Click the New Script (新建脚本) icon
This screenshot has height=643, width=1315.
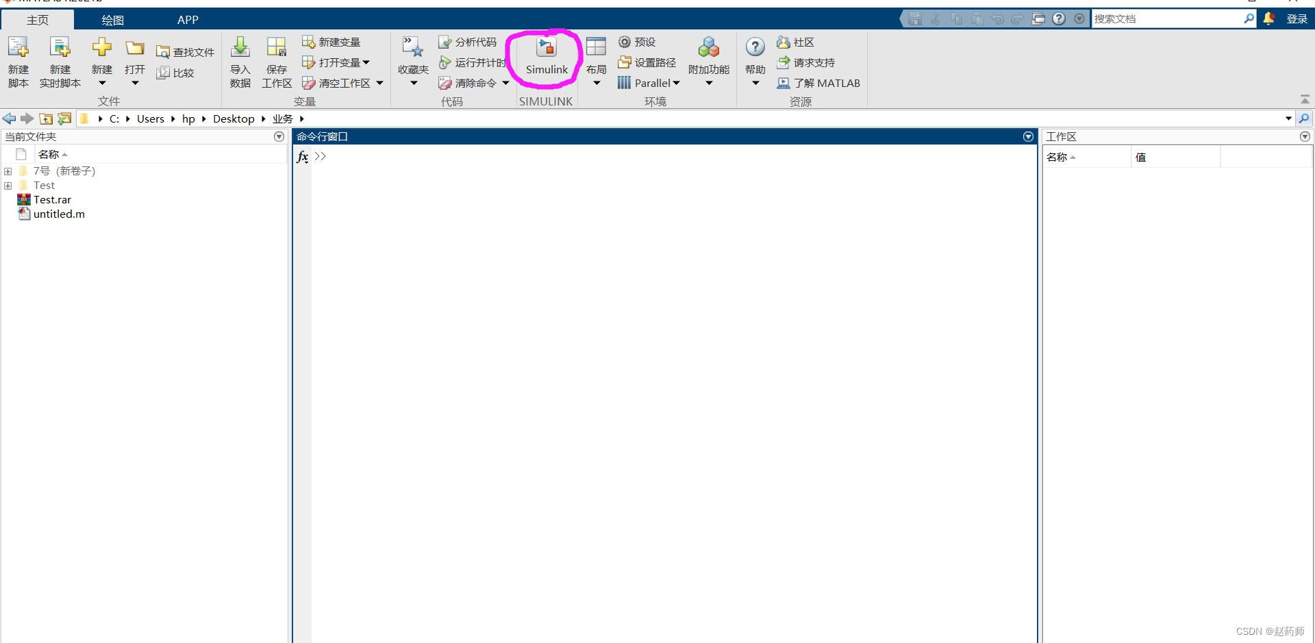coord(18,48)
